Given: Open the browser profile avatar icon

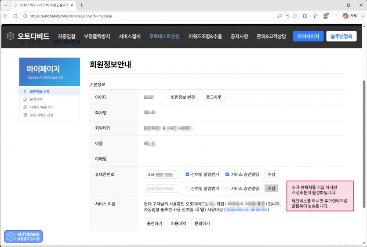Looking at the screenshot, I should [325, 16].
